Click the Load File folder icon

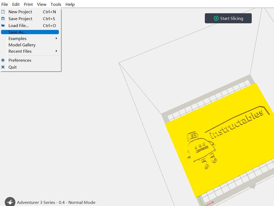pyautogui.click(x=3, y=25)
